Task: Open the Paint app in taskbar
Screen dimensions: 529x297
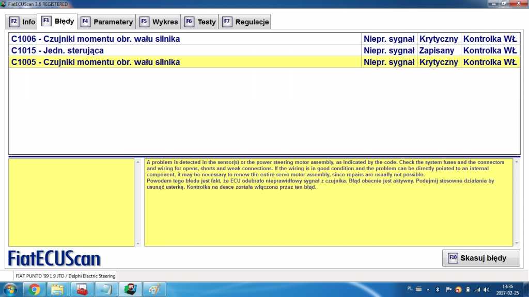Action: [x=154, y=289]
